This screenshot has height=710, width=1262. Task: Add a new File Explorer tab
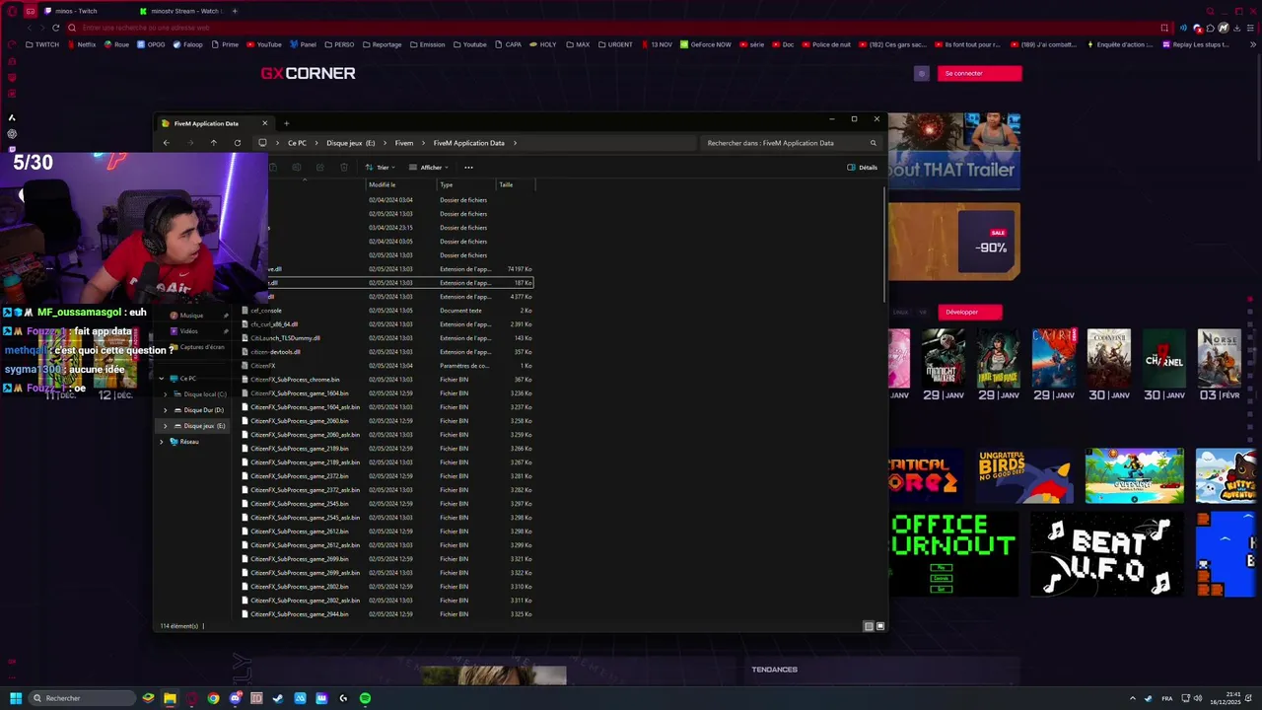coord(286,123)
